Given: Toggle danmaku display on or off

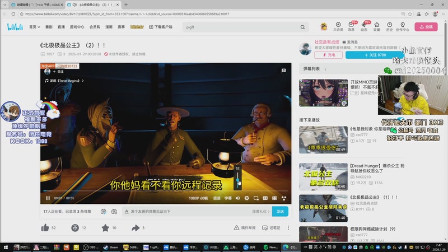Looking at the screenshot, I should pyautogui.click(x=104, y=212).
